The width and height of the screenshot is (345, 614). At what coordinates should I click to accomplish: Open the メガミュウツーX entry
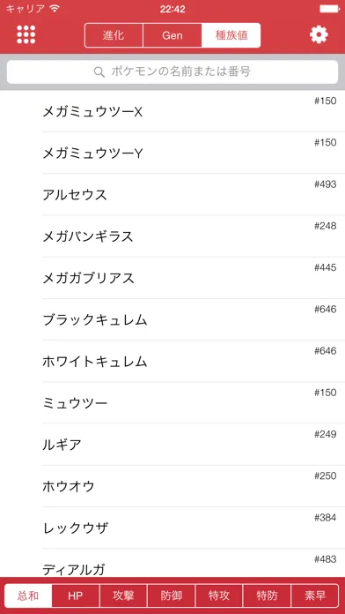[x=172, y=111]
